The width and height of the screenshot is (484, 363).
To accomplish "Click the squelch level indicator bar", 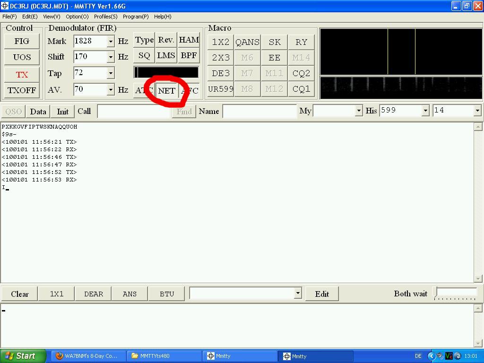I will coord(166,72).
